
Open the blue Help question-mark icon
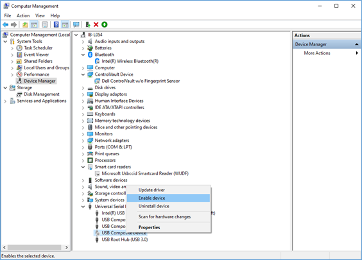[56, 24]
